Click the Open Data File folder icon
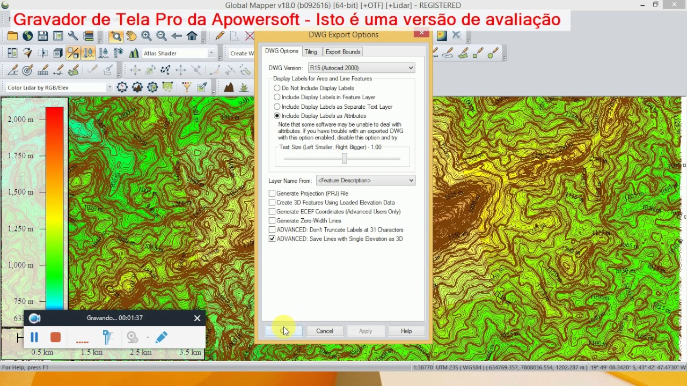 tap(12, 36)
